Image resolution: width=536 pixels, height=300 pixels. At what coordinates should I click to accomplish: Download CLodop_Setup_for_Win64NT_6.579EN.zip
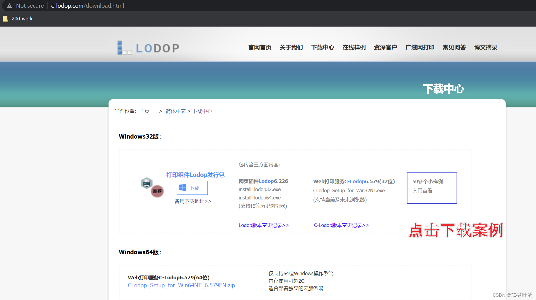181,285
